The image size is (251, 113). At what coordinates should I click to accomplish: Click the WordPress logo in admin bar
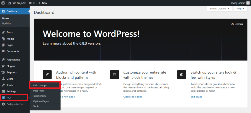(3, 3)
